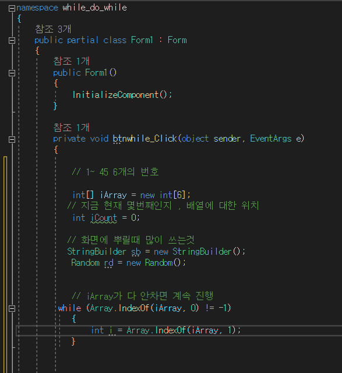The height and width of the screenshot is (373, 342).
Task: Click the 'while' keyword of the loop
Action: (69, 308)
